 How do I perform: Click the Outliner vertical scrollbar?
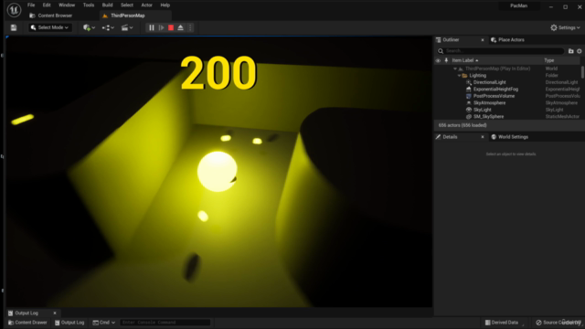[582, 72]
